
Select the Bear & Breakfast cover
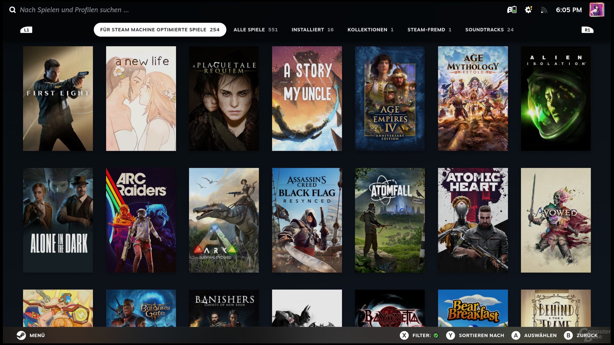tap(473, 308)
